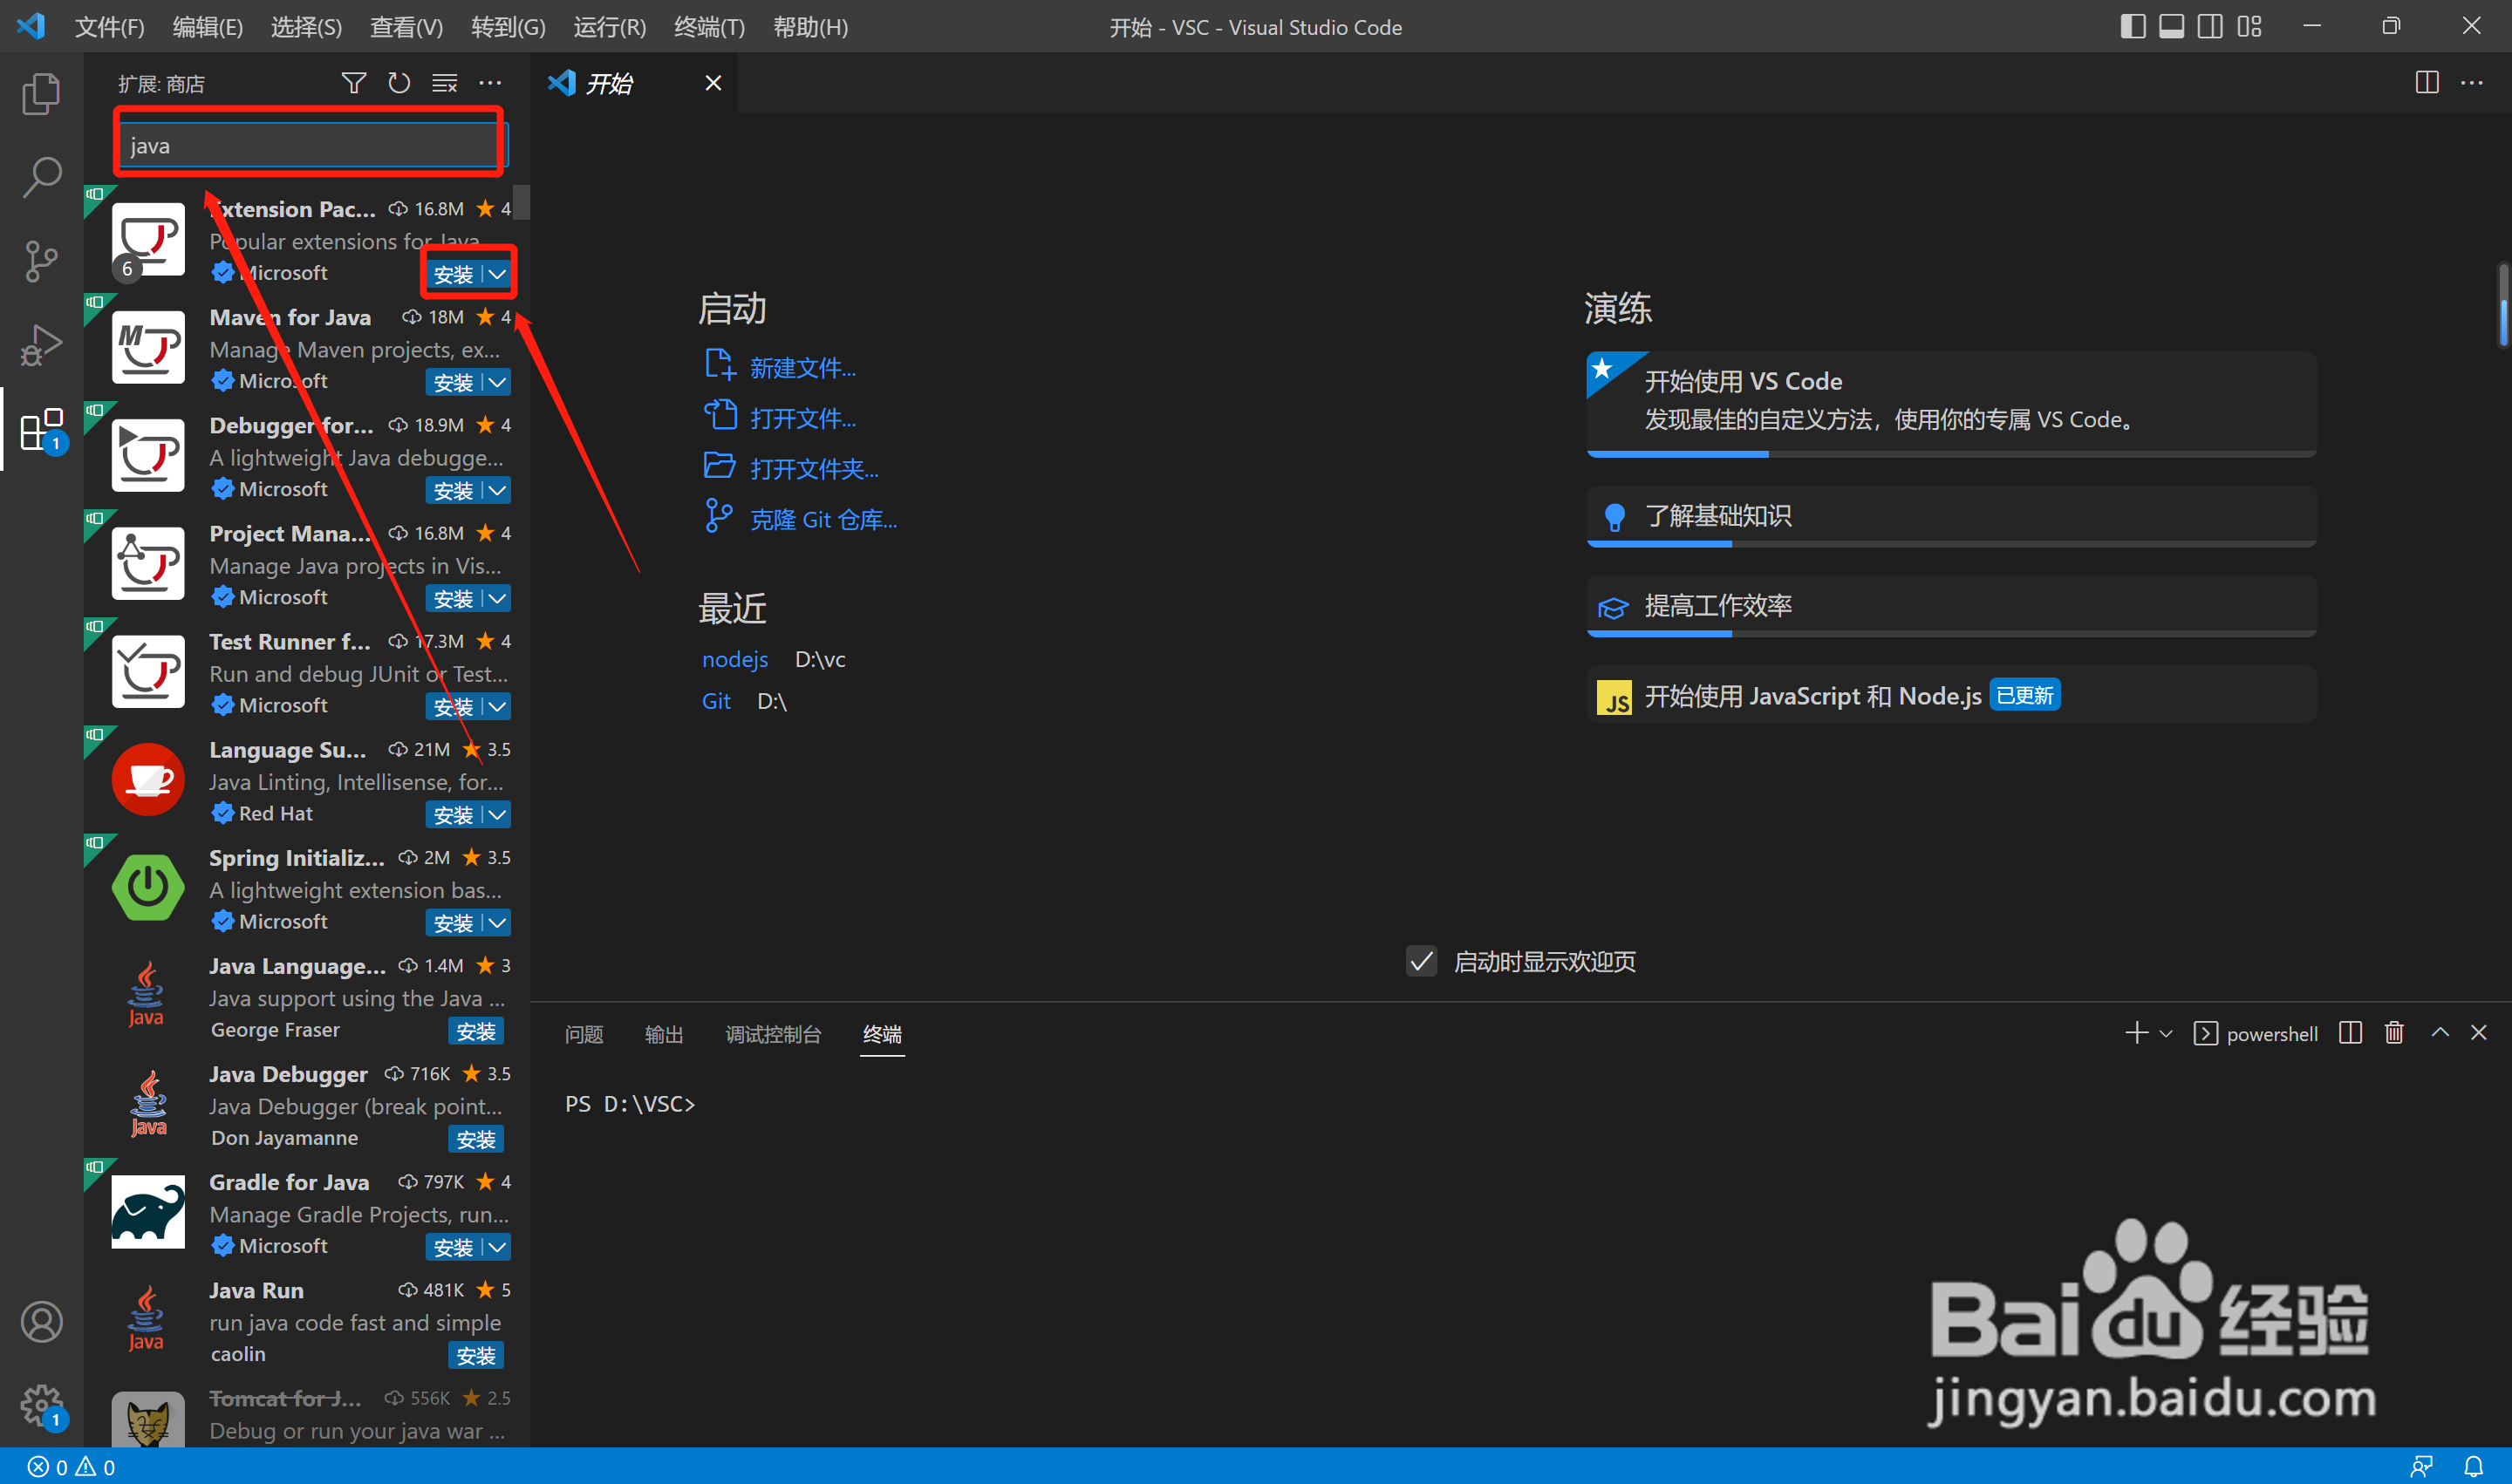Split the terminal pane
The height and width of the screenshot is (1484, 2512).
click(x=2351, y=1033)
